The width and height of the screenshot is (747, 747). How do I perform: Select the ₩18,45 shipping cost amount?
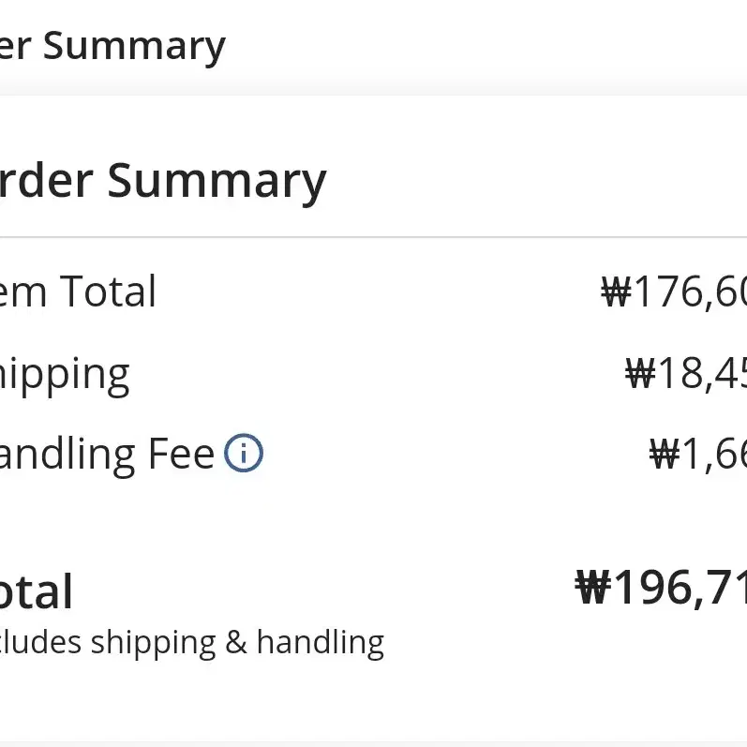point(686,375)
